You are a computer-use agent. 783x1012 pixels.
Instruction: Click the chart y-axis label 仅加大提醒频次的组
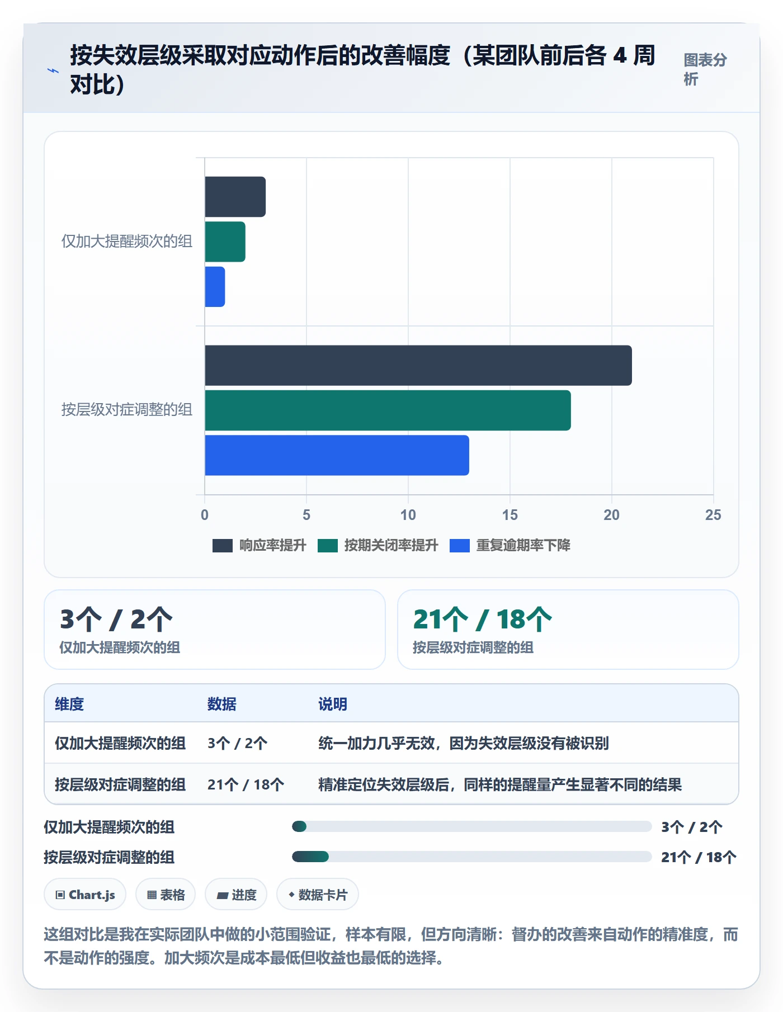[x=127, y=242]
